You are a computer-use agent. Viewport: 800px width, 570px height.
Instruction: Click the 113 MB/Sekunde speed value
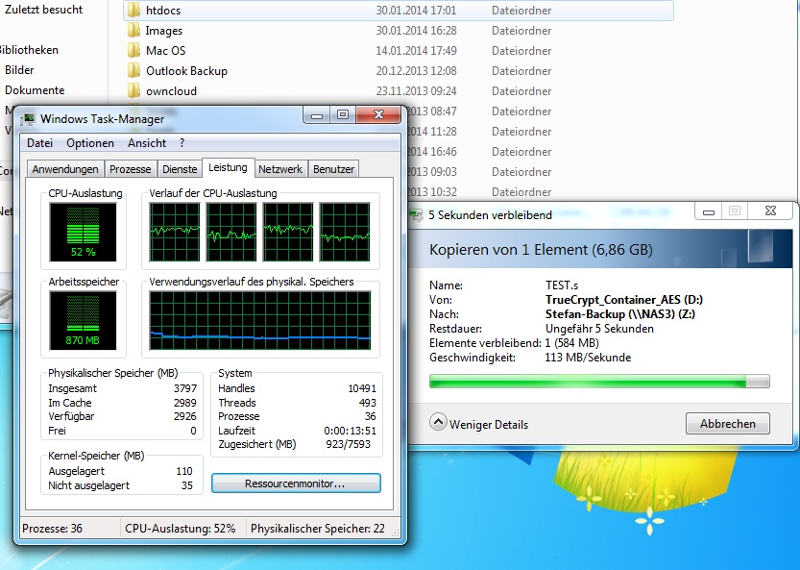pos(588,358)
